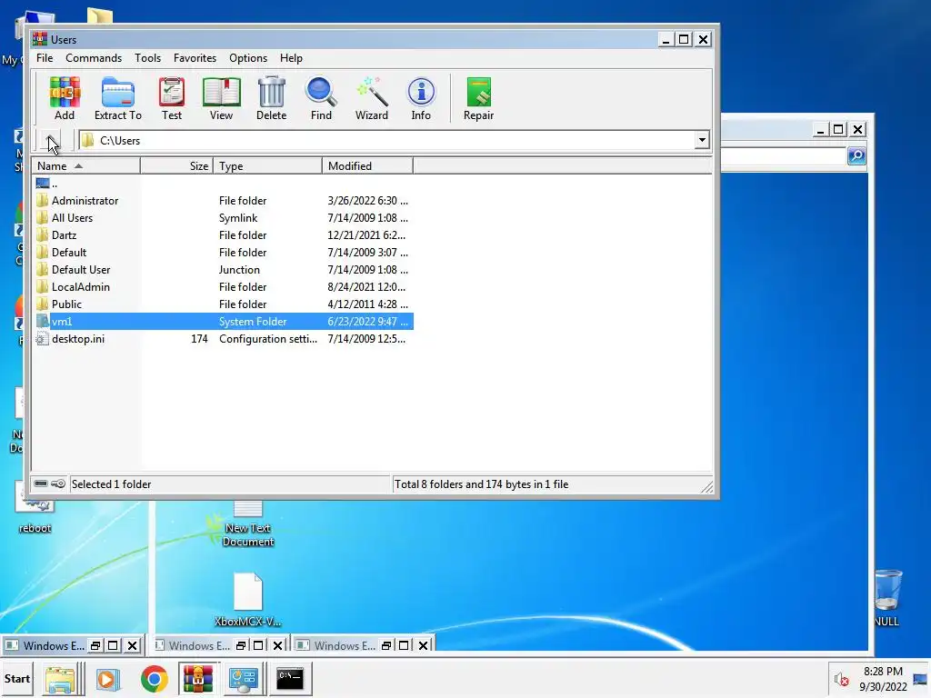Click the Show desktop tray icon
The image size is (931, 698).
click(920, 679)
